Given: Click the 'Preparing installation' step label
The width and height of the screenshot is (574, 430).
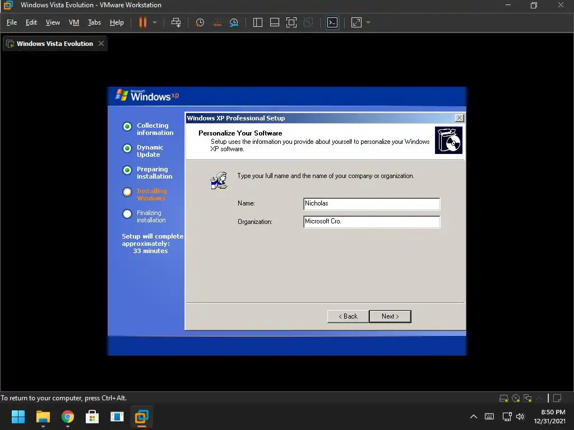Looking at the screenshot, I should tap(154, 172).
